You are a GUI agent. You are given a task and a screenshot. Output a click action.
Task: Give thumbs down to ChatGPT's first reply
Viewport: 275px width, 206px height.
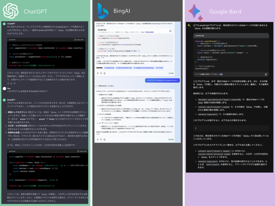coord(14,83)
